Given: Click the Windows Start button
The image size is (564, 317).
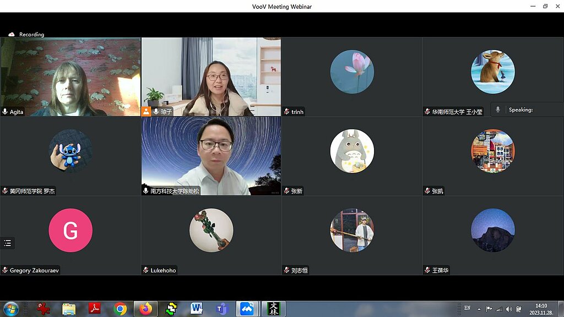Looking at the screenshot, I should coord(10,309).
